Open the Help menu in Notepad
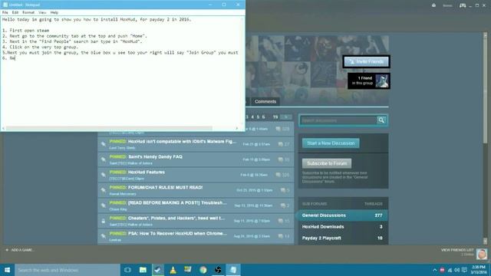 (x=54, y=12)
